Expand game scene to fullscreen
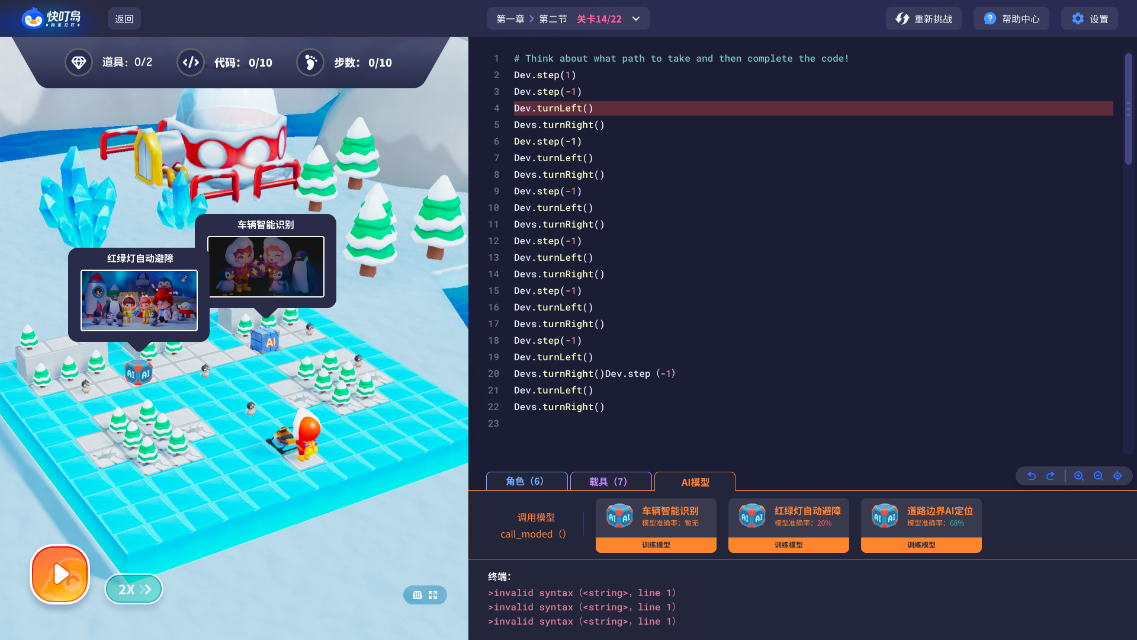1137x640 pixels. click(x=433, y=595)
